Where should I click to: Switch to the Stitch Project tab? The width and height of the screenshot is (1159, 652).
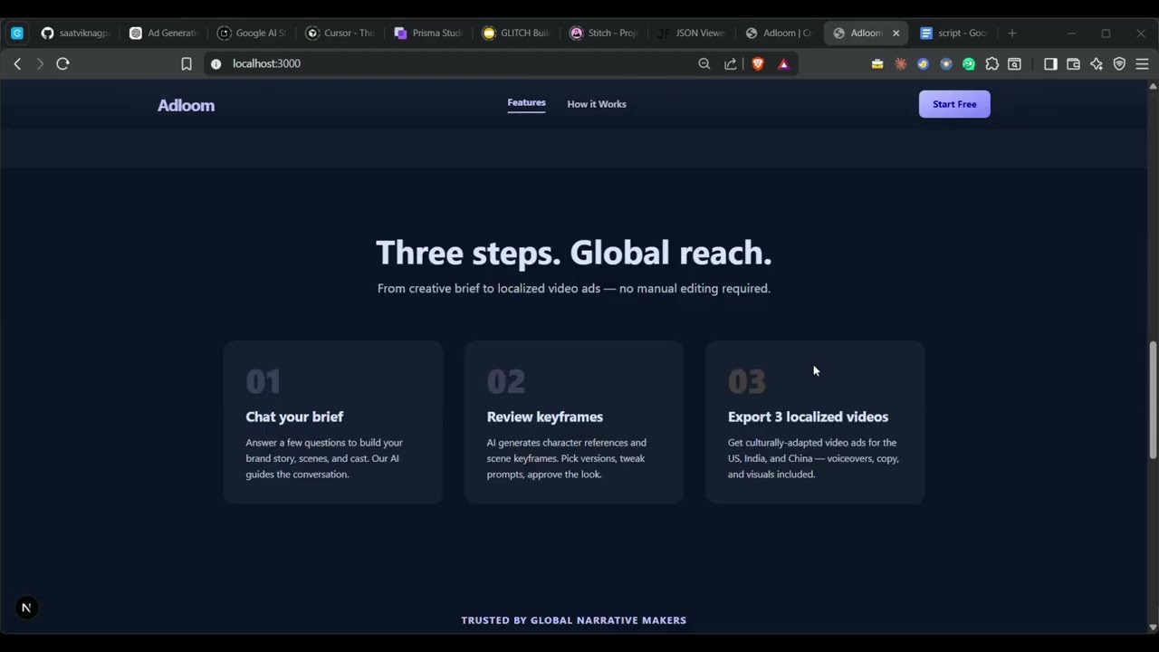(x=605, y=33)
